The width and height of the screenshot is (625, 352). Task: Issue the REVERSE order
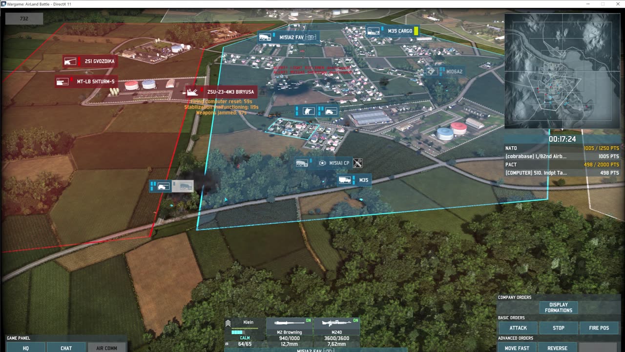557,348
